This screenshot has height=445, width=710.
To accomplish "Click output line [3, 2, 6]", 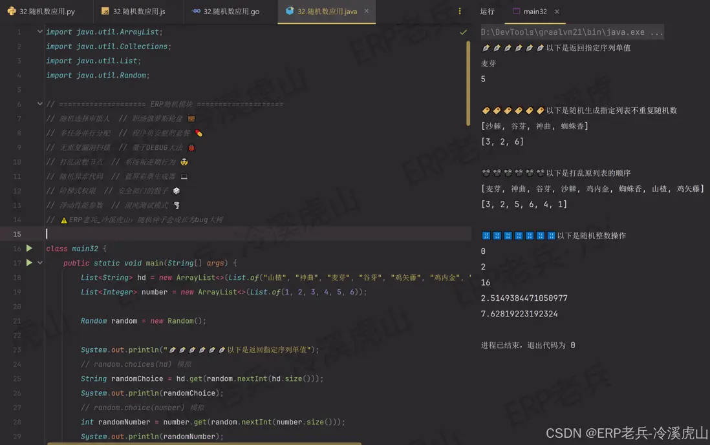I will click(502, 142).
